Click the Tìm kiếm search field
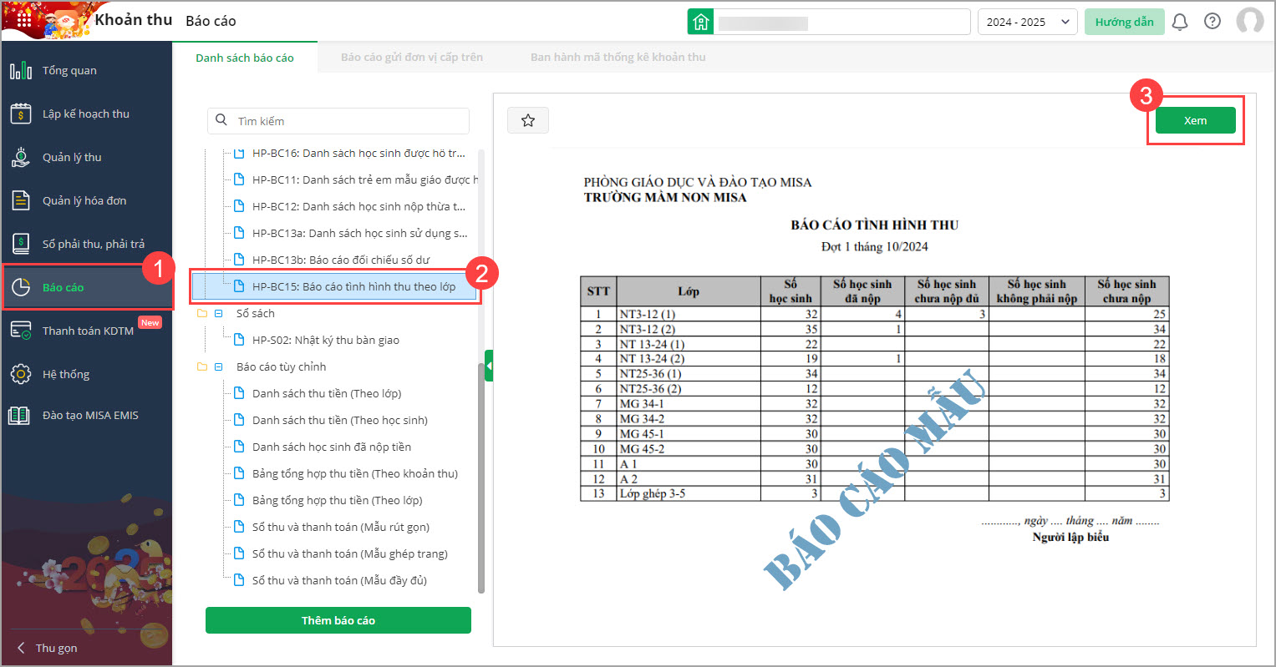Screen dimensions: 1276x667 338,120
